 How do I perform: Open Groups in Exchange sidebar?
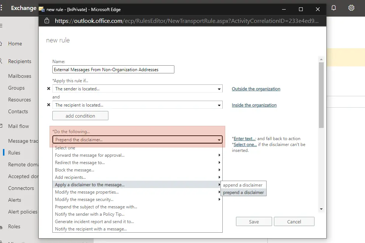click(16, 88)
